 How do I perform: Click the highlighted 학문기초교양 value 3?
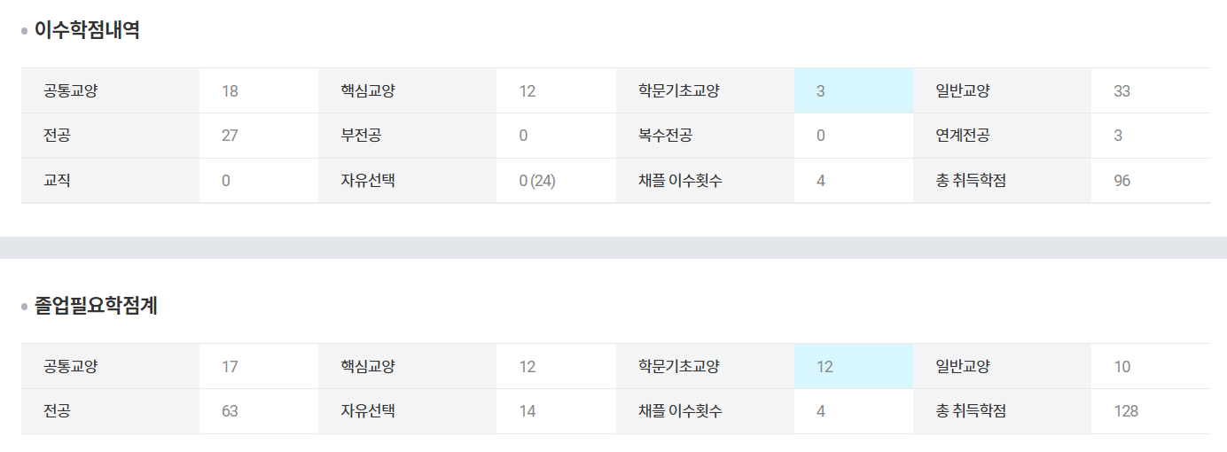coord(821,91)
